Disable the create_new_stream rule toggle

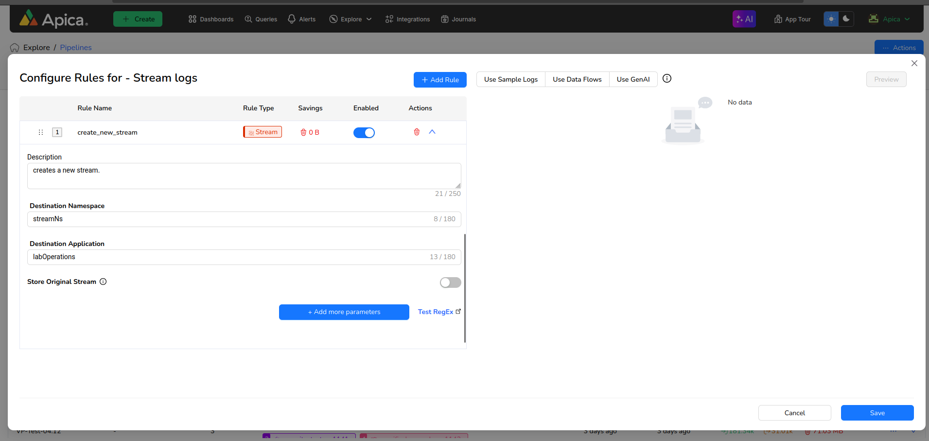(x=364, y=133)
